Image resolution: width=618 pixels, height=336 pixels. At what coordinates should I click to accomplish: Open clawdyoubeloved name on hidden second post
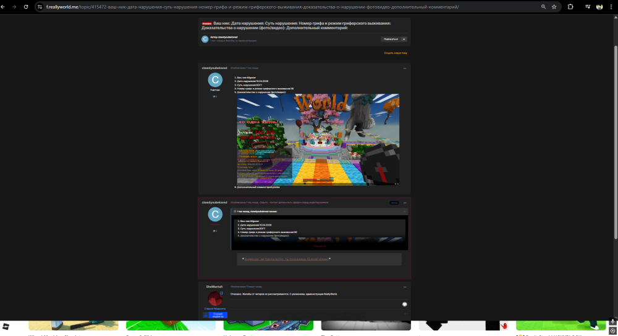click(214, 202)
